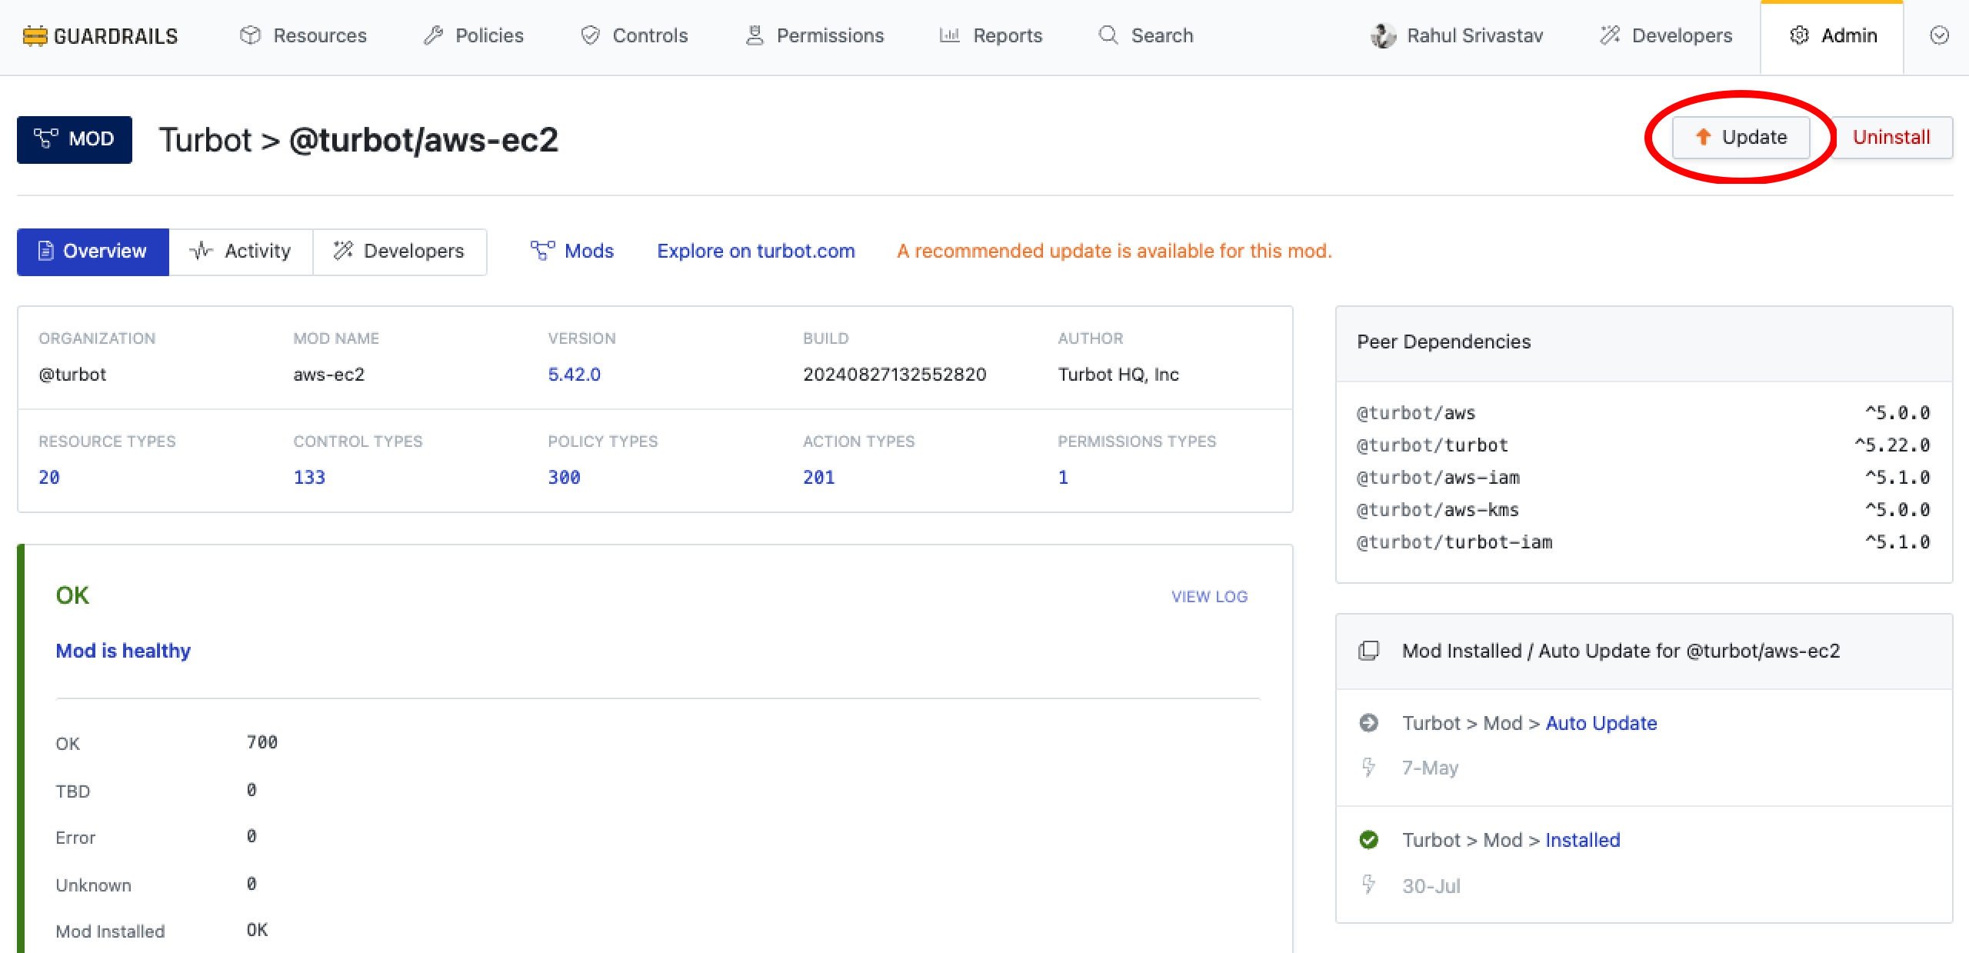Screen dimensions: 1969x953
Task: Click the green check icon next to Installed
Action: 1369,840
